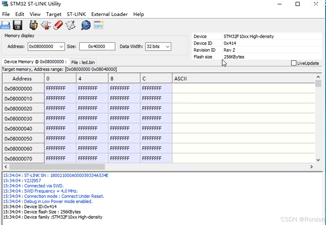Click log line Connection mode Connect Under Reset

[x=53, y=196]
